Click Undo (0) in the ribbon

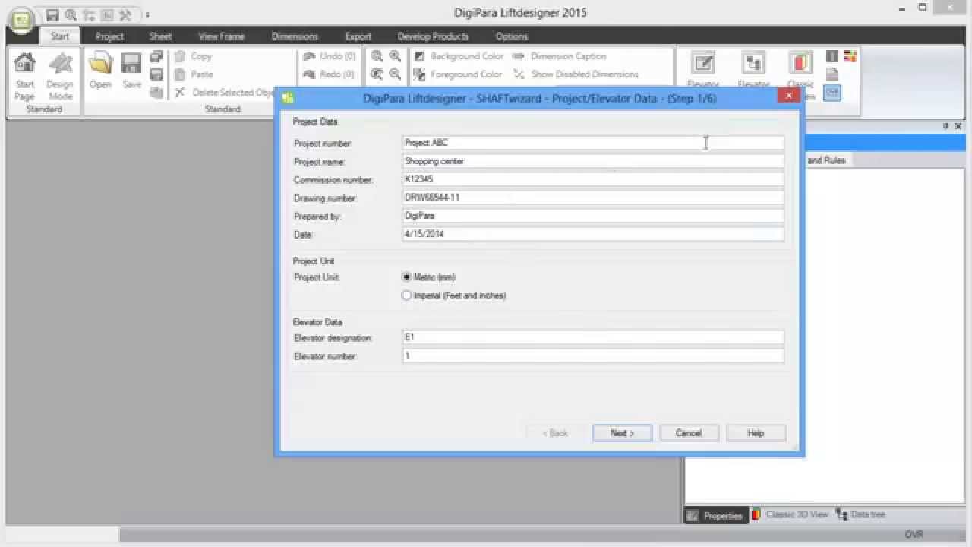click(x=330, y=56)
